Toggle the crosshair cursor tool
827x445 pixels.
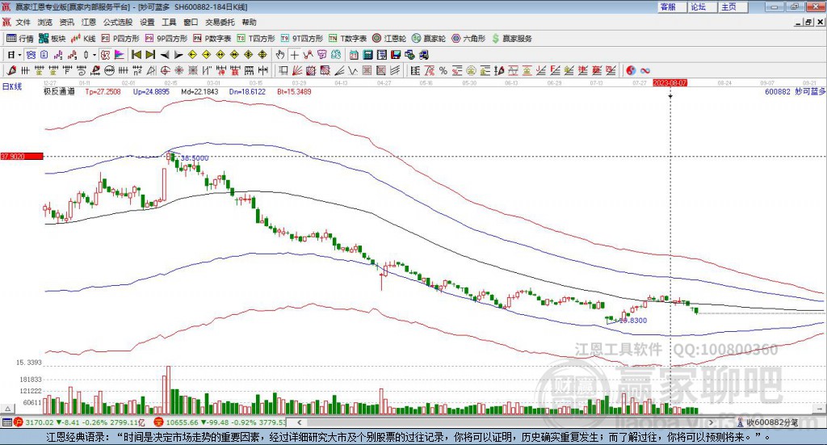294,55
